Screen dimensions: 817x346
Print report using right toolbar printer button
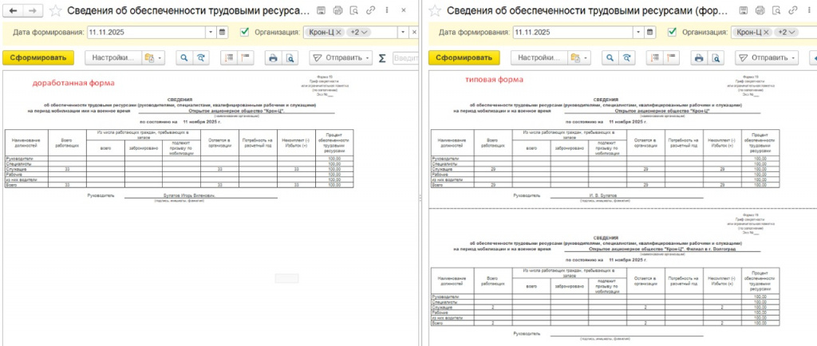[x=699, y=57]
